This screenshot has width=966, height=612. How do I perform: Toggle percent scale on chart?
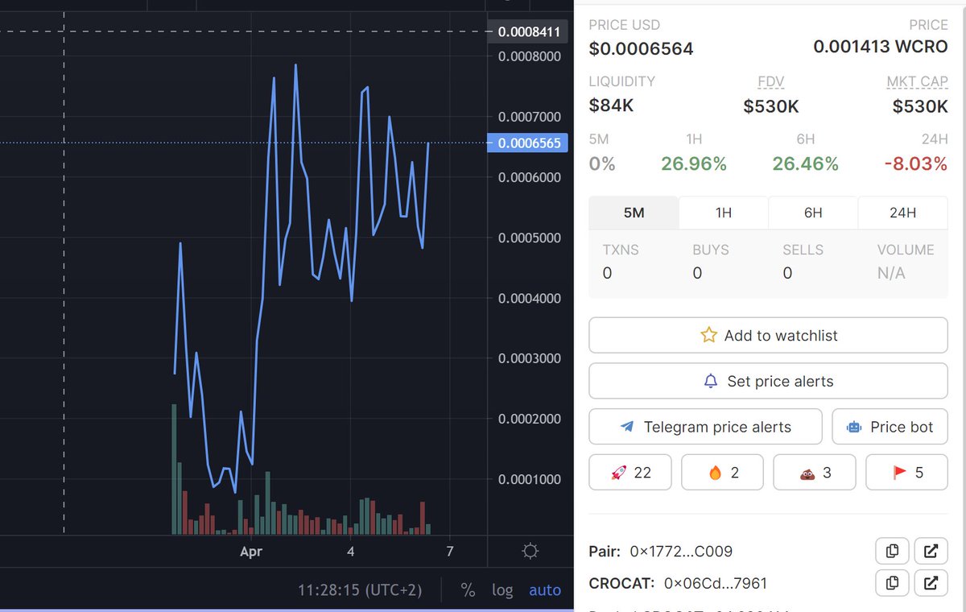coord(468,590)
